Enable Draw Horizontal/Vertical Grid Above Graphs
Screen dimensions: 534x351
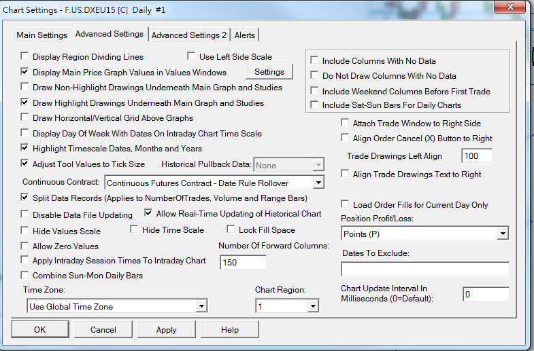(24, 117)
